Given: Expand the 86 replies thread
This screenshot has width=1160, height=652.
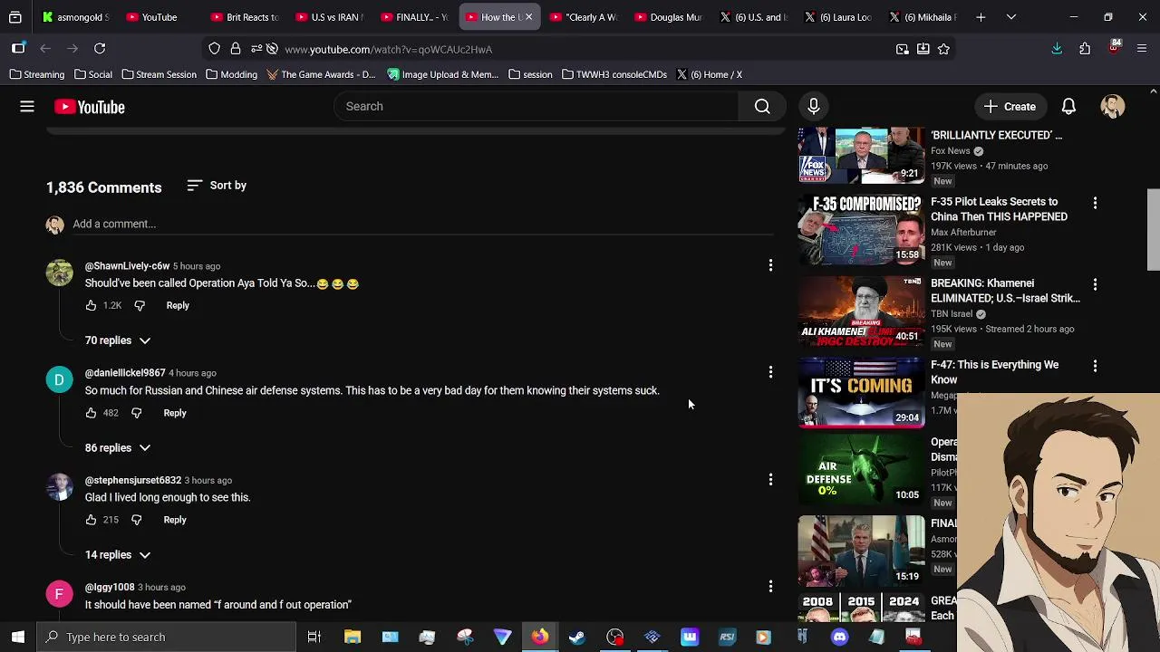Looking at the screenshot, I should [x=118, y=447].
